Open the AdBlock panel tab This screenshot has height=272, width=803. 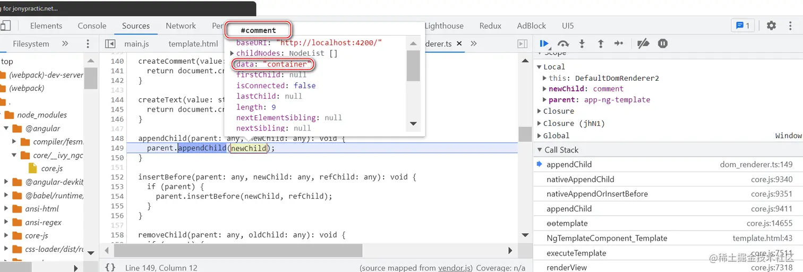tap(532, 25)
